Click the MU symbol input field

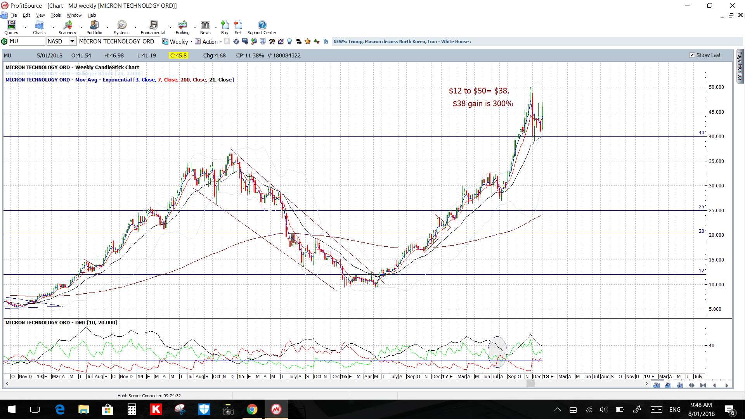(27, 42)
